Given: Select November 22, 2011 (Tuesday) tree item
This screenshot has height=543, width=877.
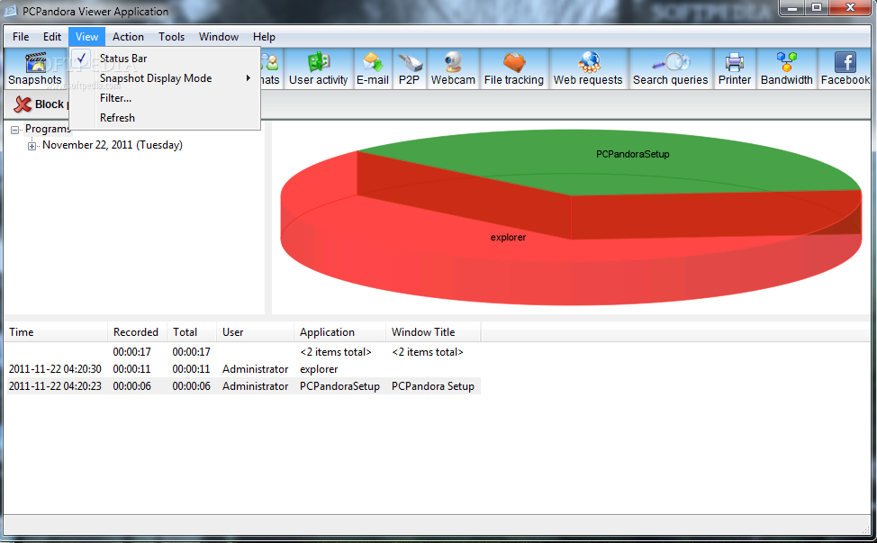Looking at the screenshot, I should 113,145.
